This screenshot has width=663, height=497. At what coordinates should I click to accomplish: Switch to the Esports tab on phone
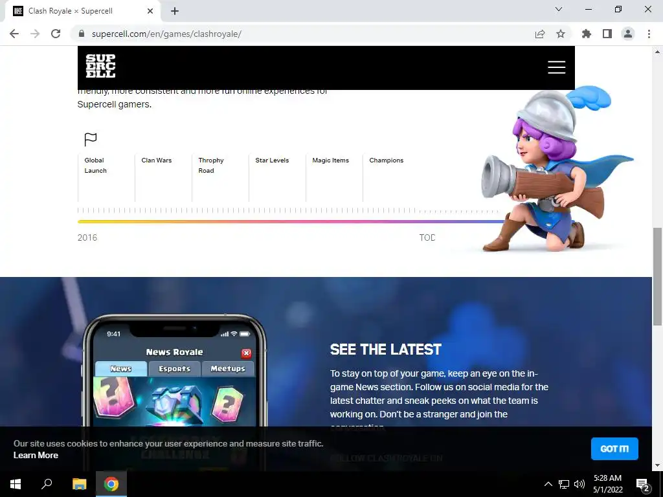pyautogui.click(x=174, y=368)
